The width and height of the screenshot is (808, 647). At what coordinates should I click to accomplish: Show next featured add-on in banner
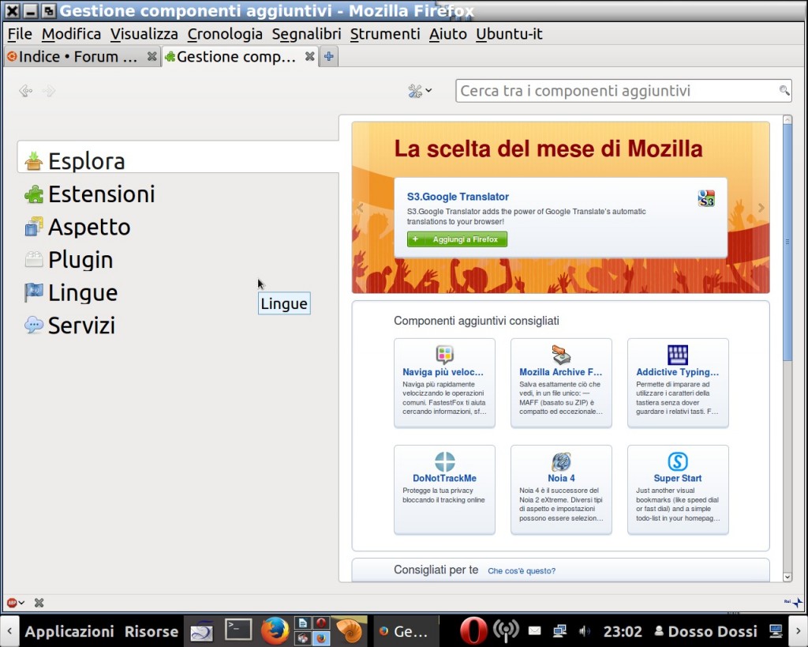(x=761, y=208)
